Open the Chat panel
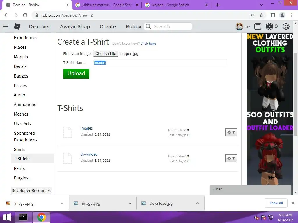 click(251, 189)
